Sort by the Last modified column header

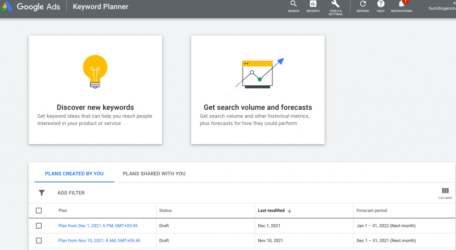(x=271, y=210)
